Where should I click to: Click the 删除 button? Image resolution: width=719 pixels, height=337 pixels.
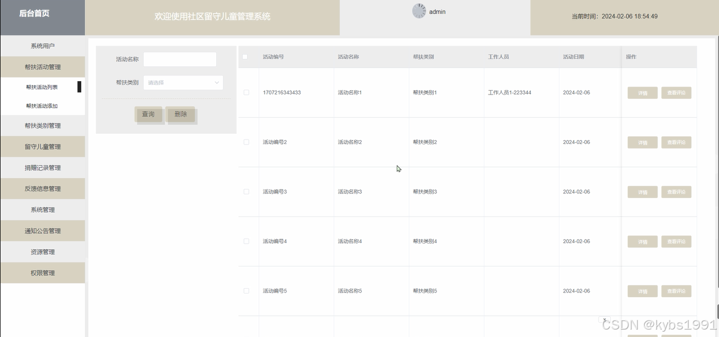click(x=181, y=114)
